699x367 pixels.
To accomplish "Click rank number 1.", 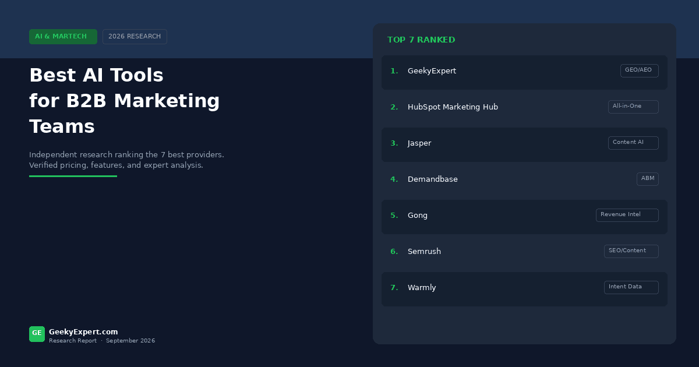I will pos(394,71).
